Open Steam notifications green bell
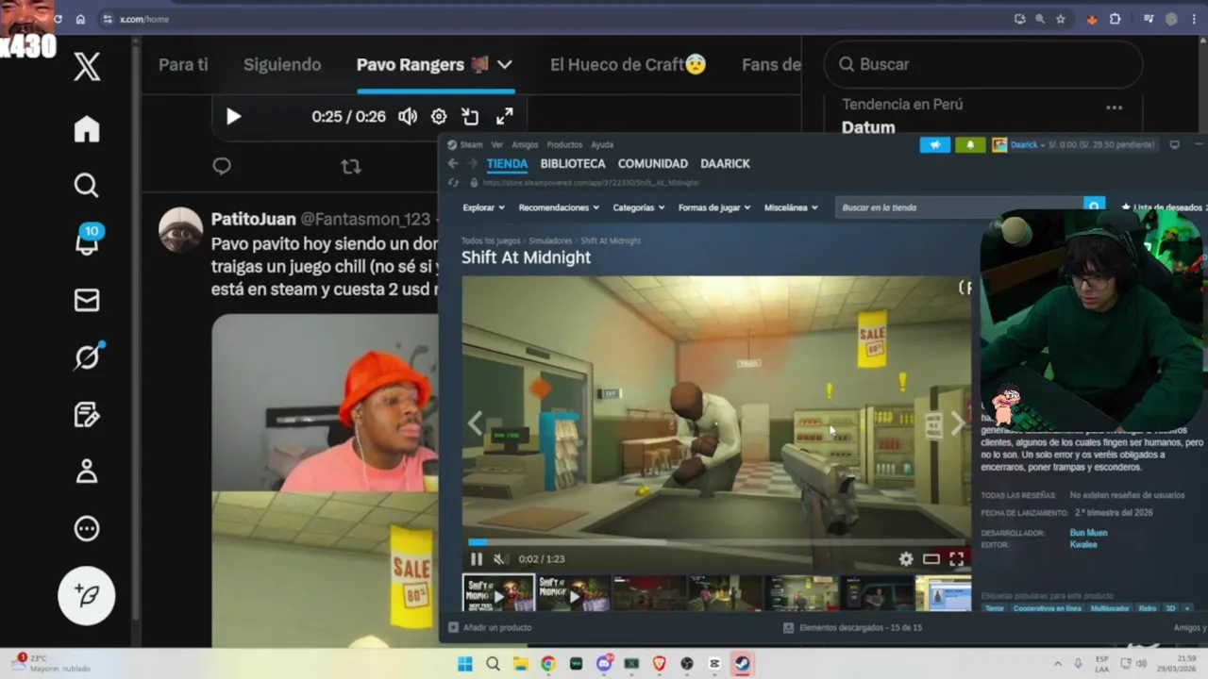The height and width of the screenshot is (679, 1208). click(x=970, y=145)
